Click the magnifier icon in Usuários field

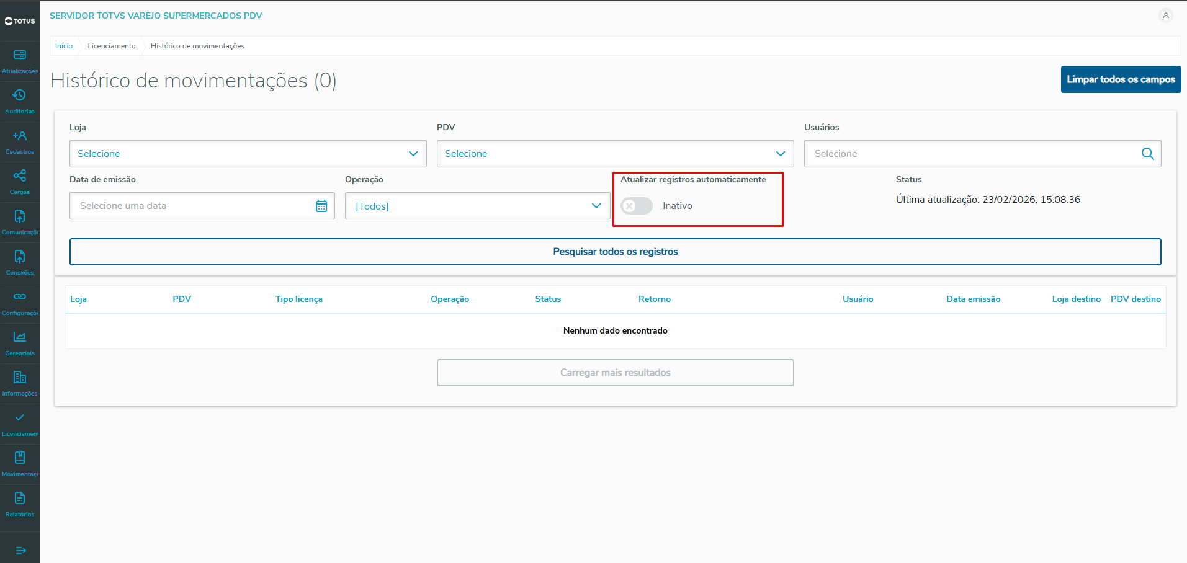pyautogui.click(x=1148, y=154)
